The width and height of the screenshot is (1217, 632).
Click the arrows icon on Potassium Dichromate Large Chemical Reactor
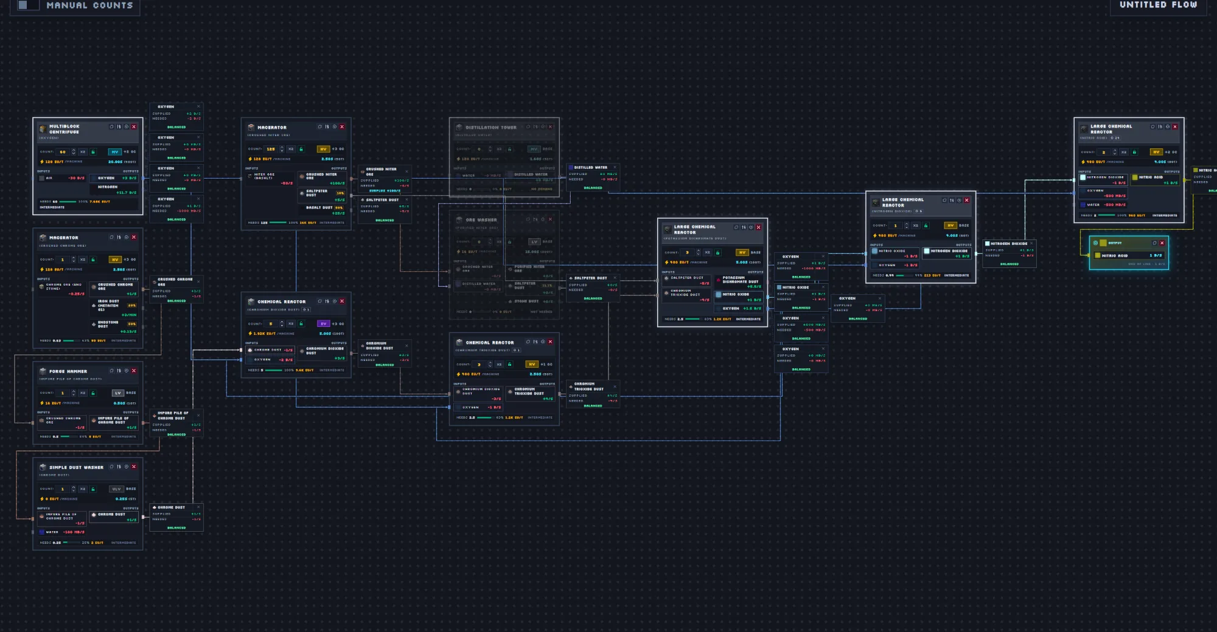pyautogui.click(x=744, y=227)
